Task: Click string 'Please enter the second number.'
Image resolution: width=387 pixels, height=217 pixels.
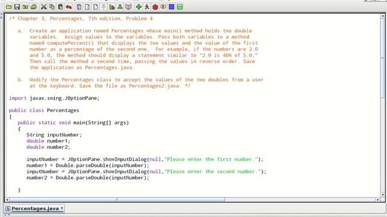Action: pyautogui.click(x=212, y=171)
